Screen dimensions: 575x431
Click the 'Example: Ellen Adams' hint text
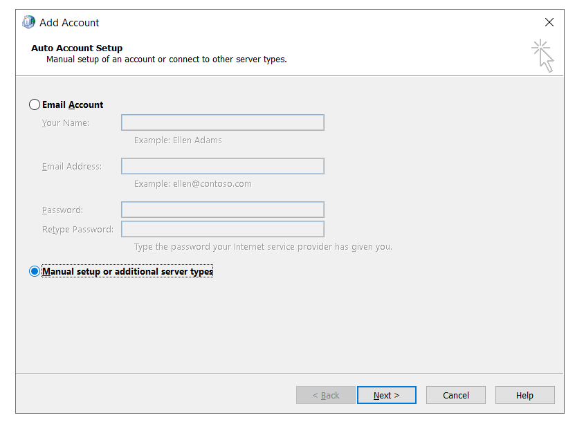178,140
